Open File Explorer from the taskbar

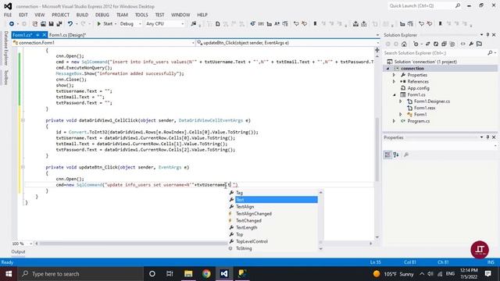[188, 274]
